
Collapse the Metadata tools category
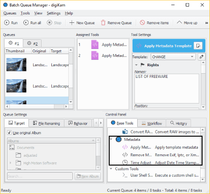[111, 139]
